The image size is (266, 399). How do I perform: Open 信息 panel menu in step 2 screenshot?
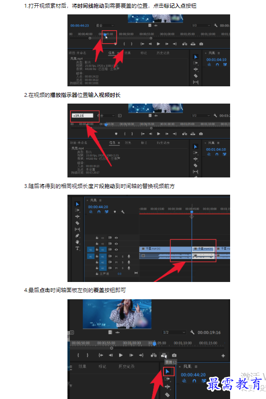point(119,143)
